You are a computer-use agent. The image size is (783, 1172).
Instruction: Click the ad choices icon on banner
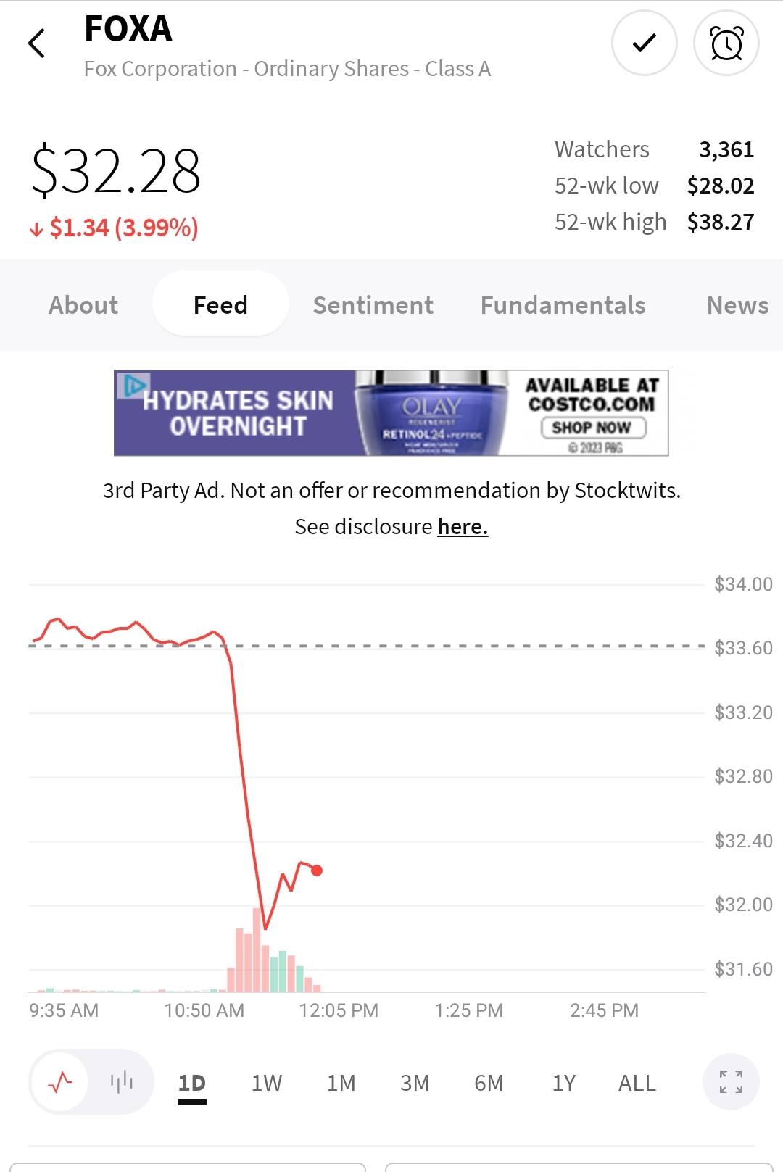click(133, 385)
